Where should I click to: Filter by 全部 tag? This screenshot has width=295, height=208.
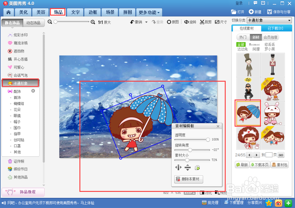click(241, 44)
